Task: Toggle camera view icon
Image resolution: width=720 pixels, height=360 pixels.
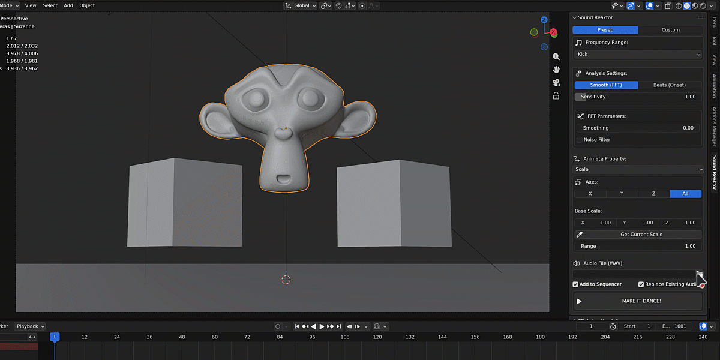Action: coord(556,83)
